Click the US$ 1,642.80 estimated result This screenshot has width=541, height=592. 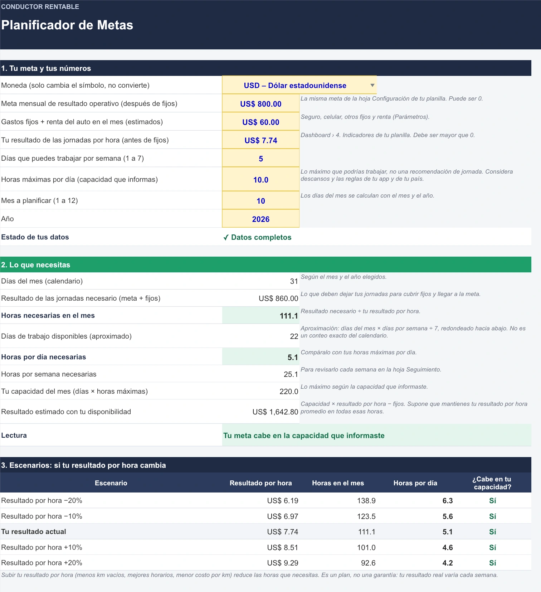(275, 412)
